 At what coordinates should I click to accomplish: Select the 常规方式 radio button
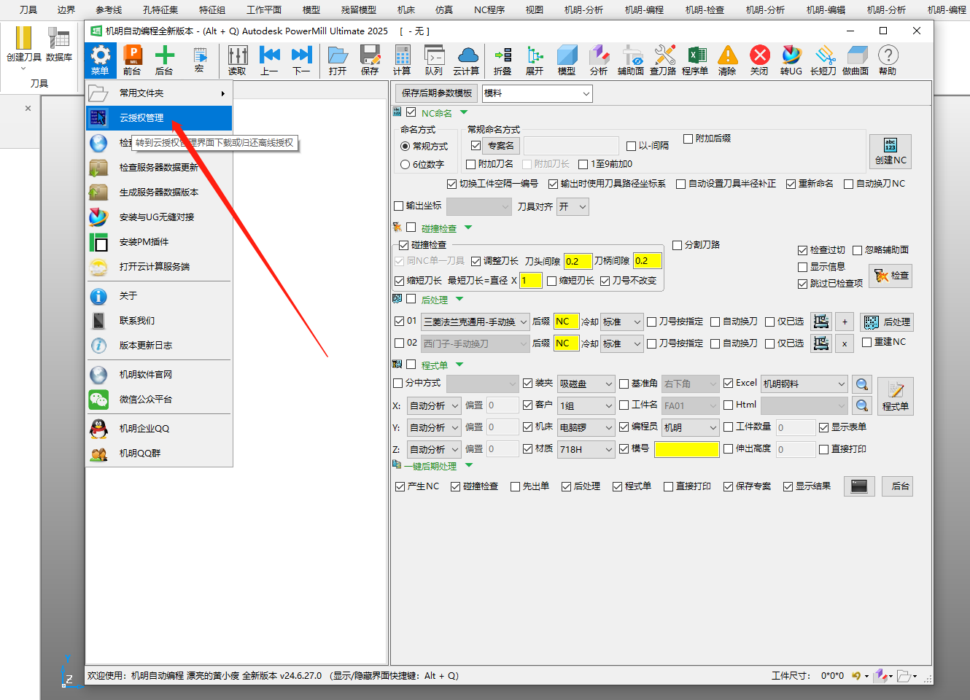[x=405, y=146]
